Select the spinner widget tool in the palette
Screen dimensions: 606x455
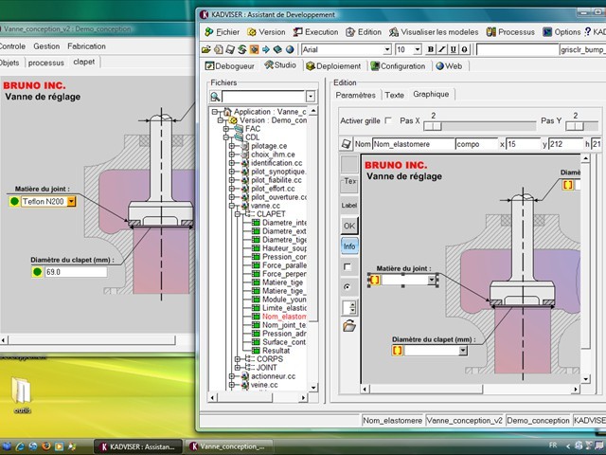click(349, 307)
